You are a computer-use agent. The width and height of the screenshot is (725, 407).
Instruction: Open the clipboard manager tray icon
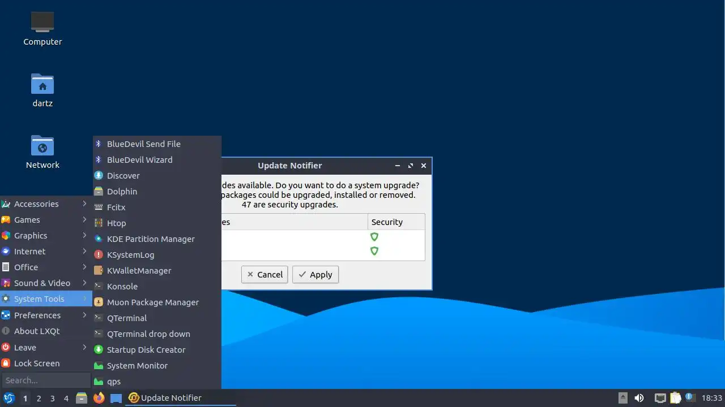(675, 398)
